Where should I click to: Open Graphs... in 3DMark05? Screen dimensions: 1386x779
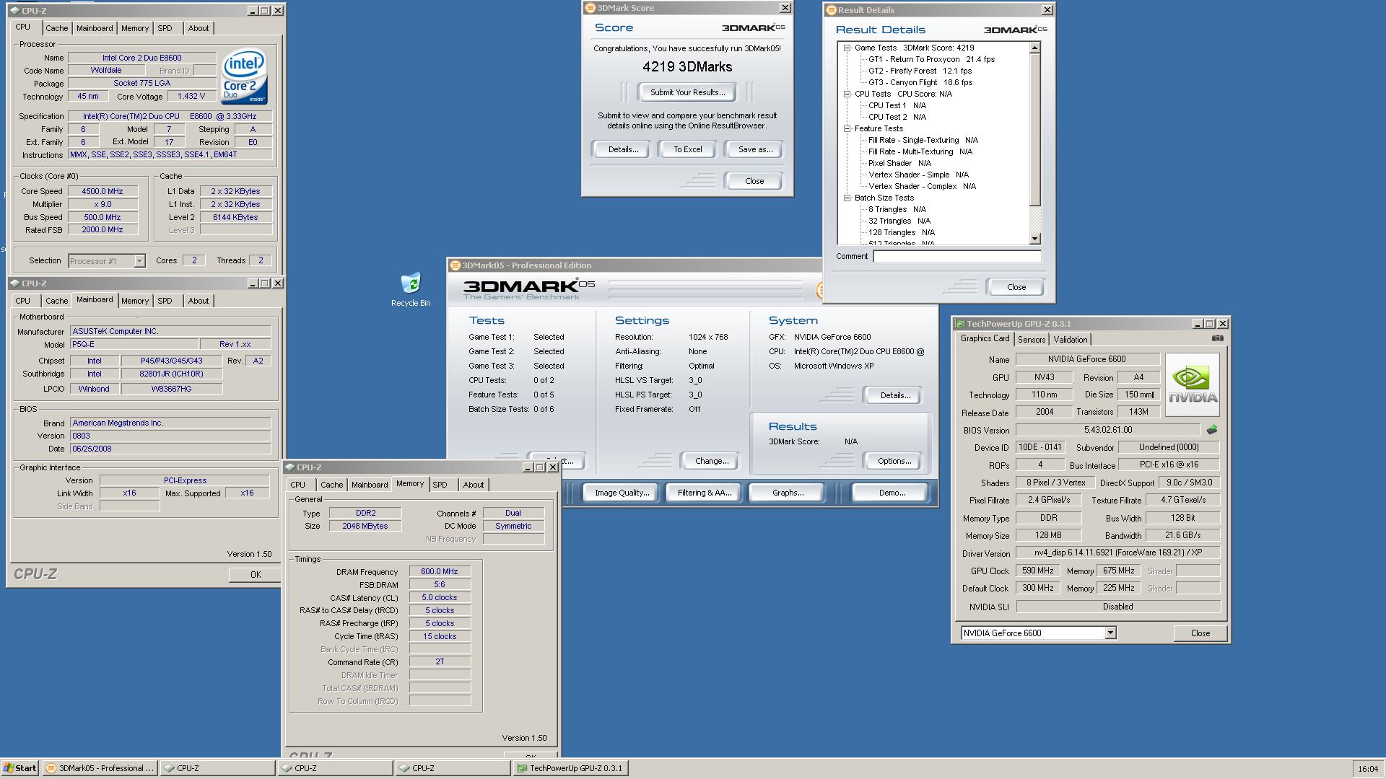coord(788,493)
